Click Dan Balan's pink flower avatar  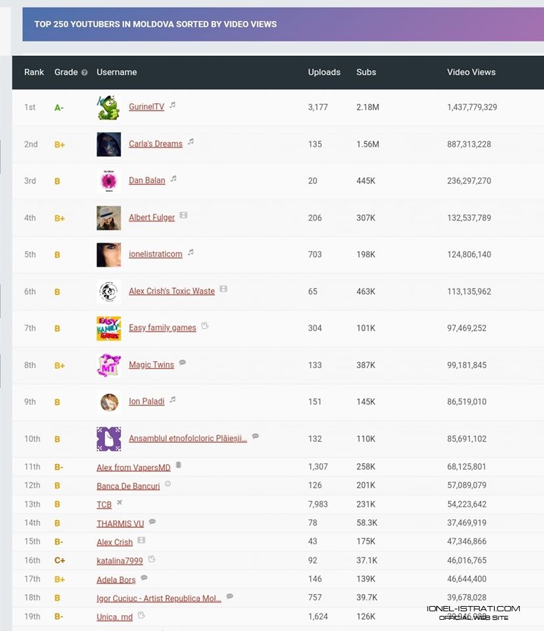108,181
